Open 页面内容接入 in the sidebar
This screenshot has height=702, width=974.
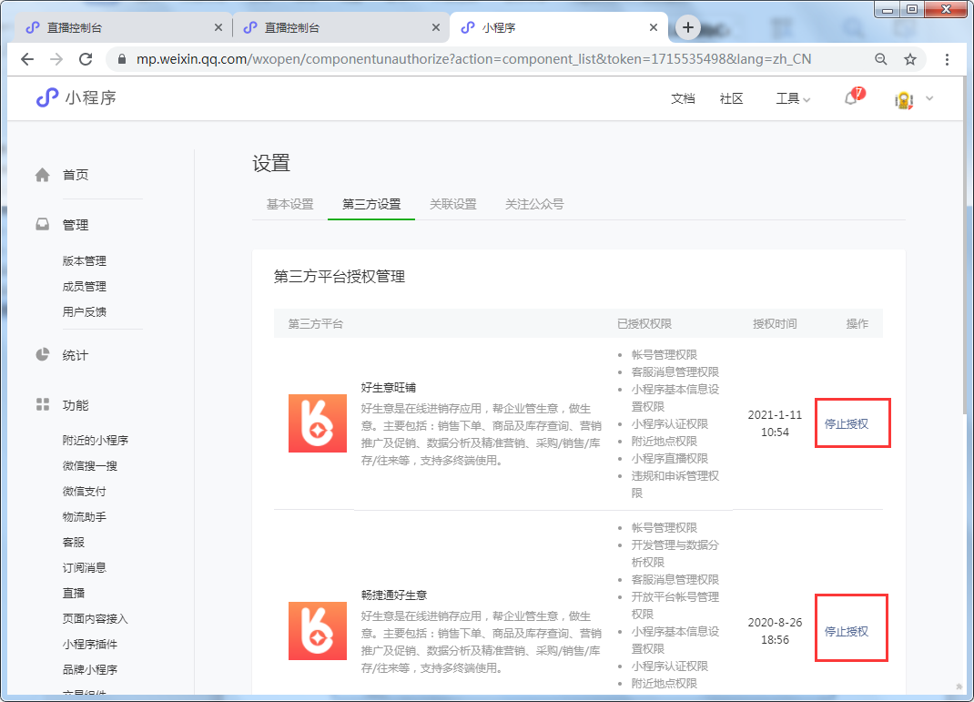coord(95,619)
